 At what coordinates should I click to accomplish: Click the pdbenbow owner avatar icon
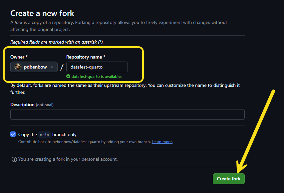pos(18,67)
